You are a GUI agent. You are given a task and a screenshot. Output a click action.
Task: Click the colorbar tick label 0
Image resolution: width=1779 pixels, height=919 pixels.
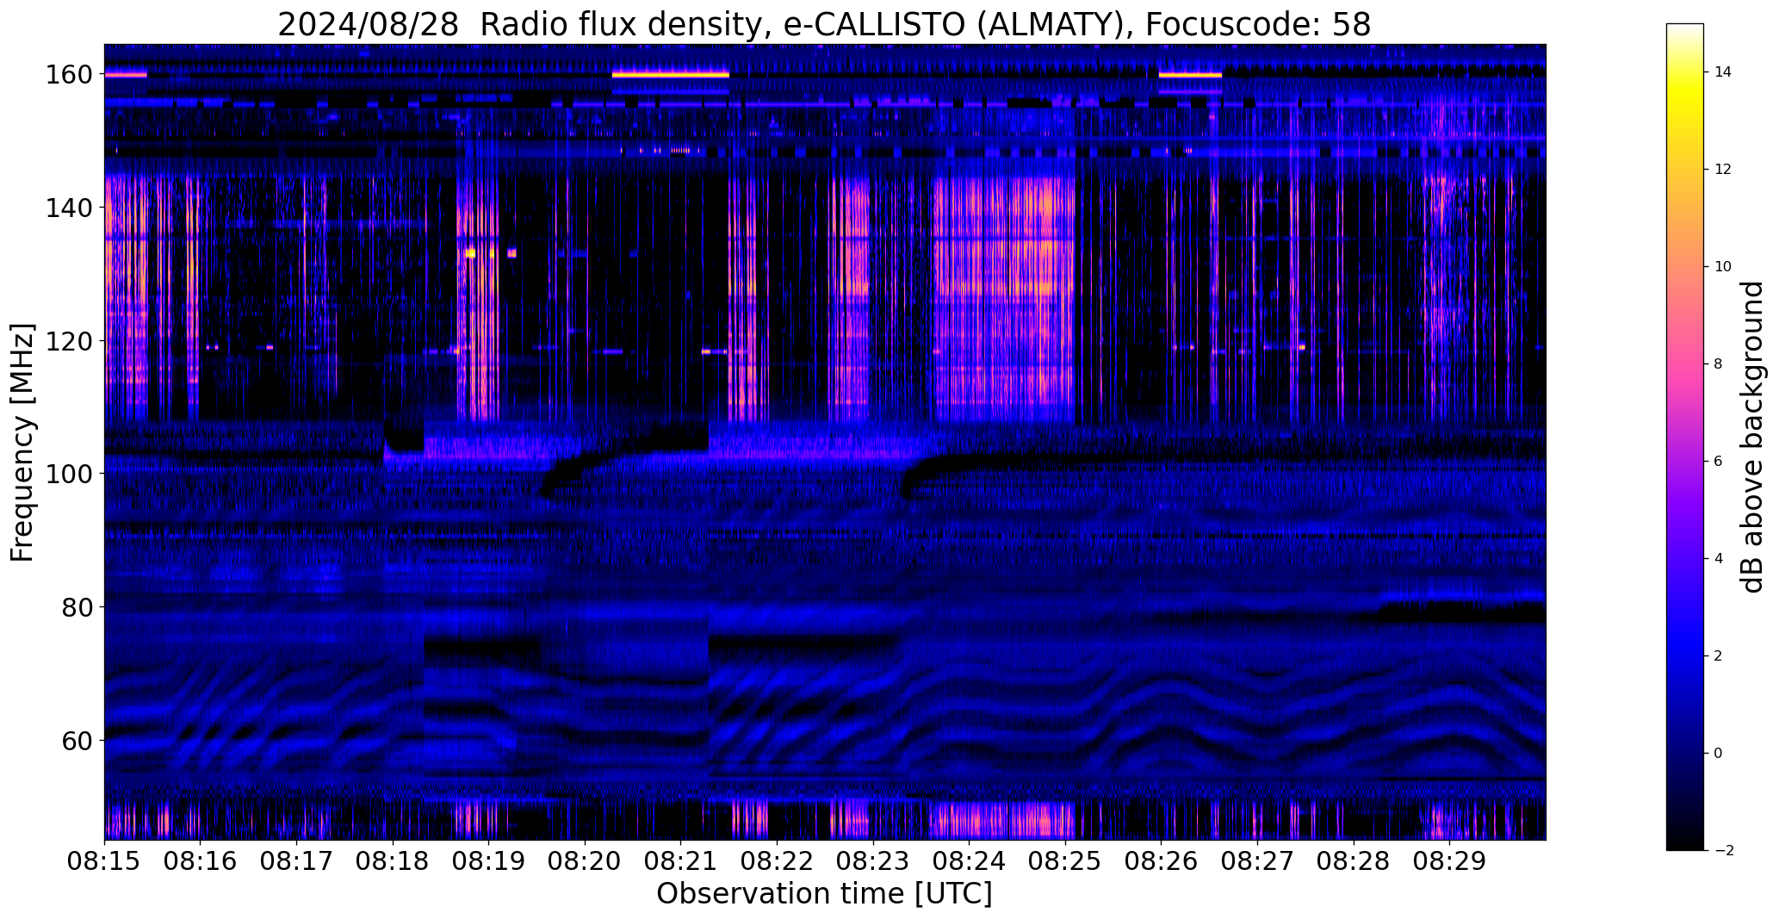pos(1719,754)
